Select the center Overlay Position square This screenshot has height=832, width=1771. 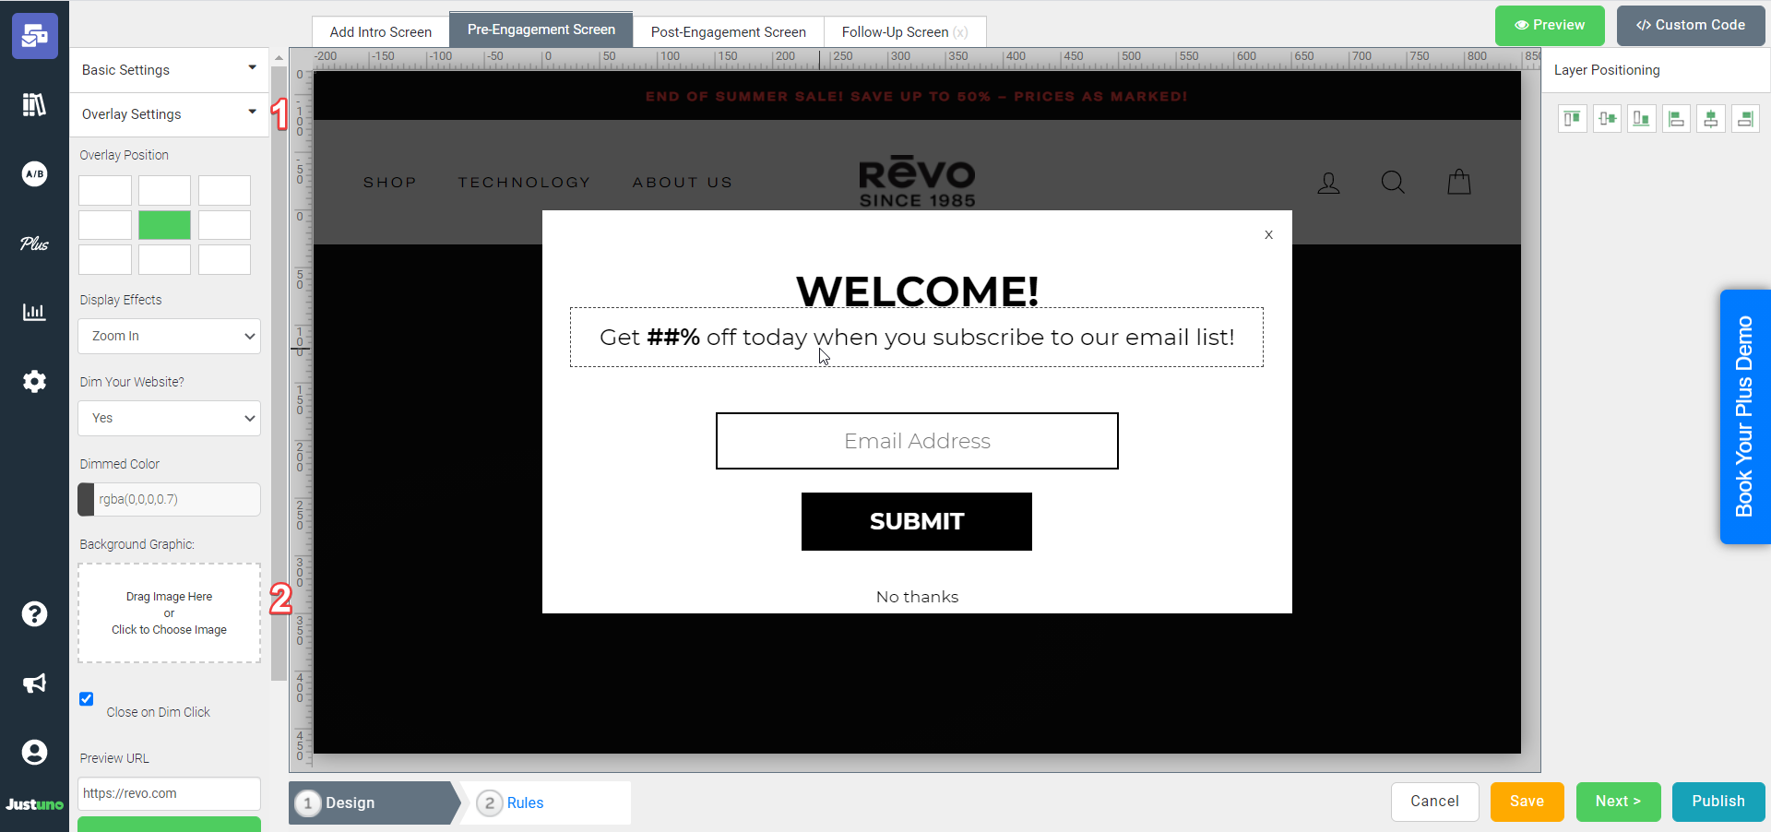click(x=163, y=224)
